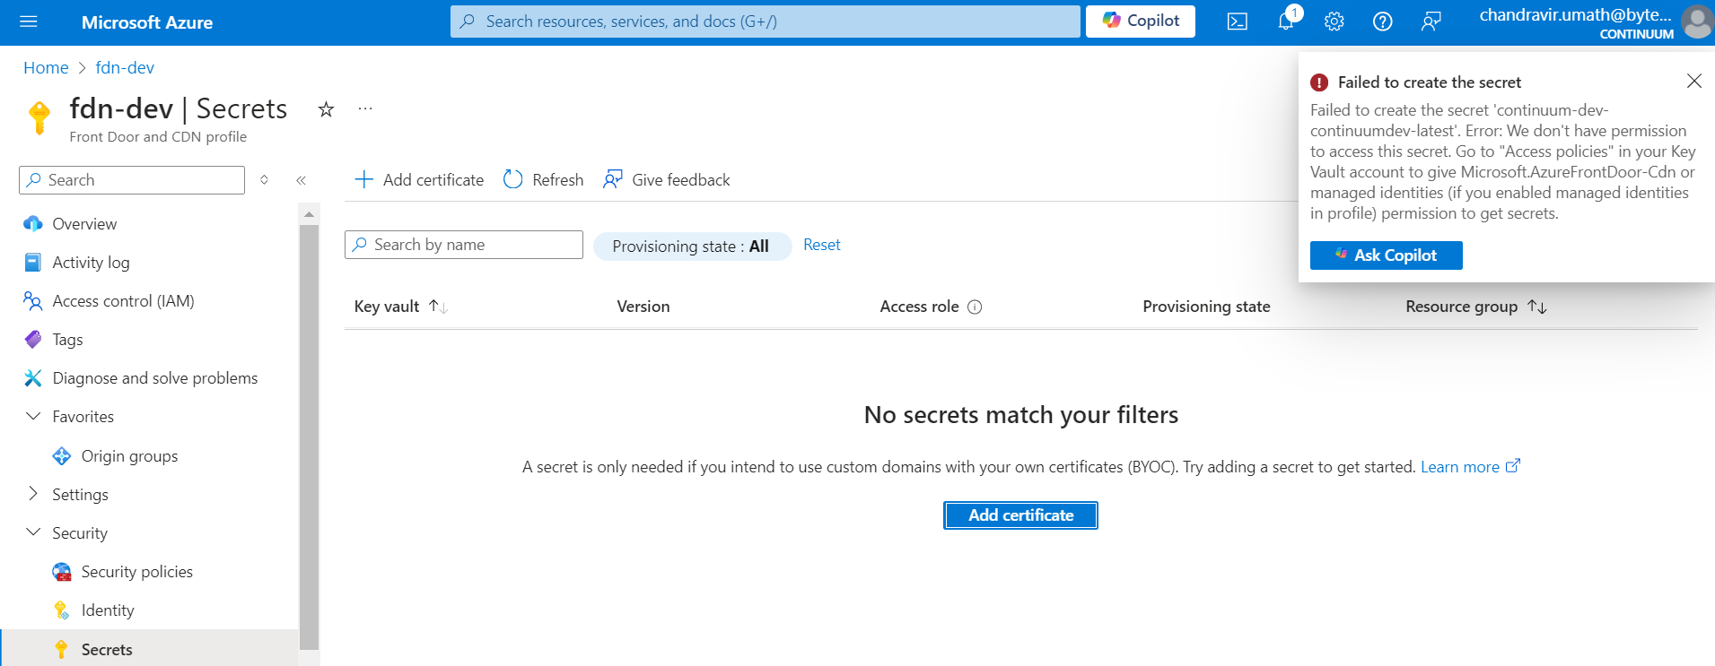Open Copilot from the top bar
1715x666 pixels.
click(1141, 21)
